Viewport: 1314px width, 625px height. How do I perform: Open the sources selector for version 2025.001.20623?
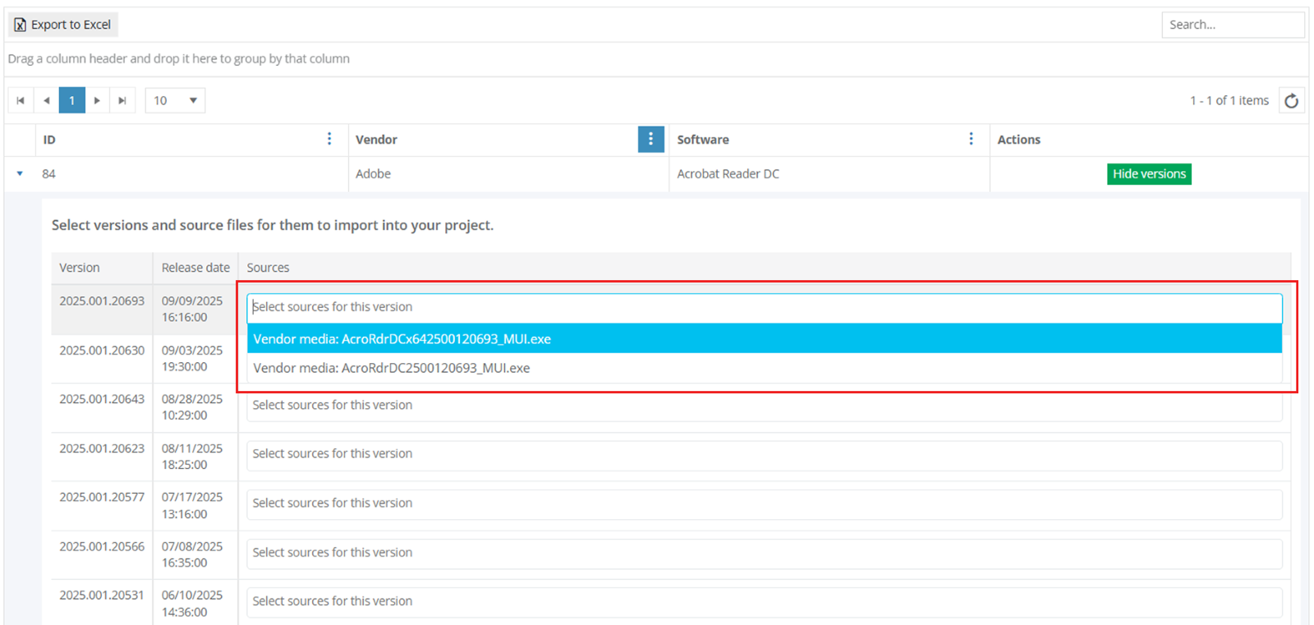(764, 454)
